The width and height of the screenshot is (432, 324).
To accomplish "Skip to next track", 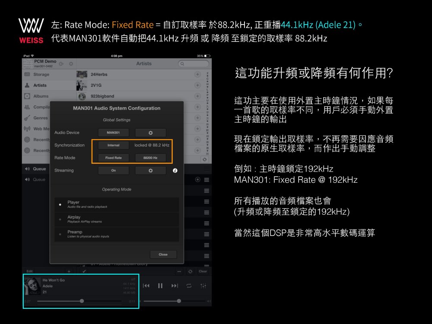I will pyautogui.click(x=175, y=286).
